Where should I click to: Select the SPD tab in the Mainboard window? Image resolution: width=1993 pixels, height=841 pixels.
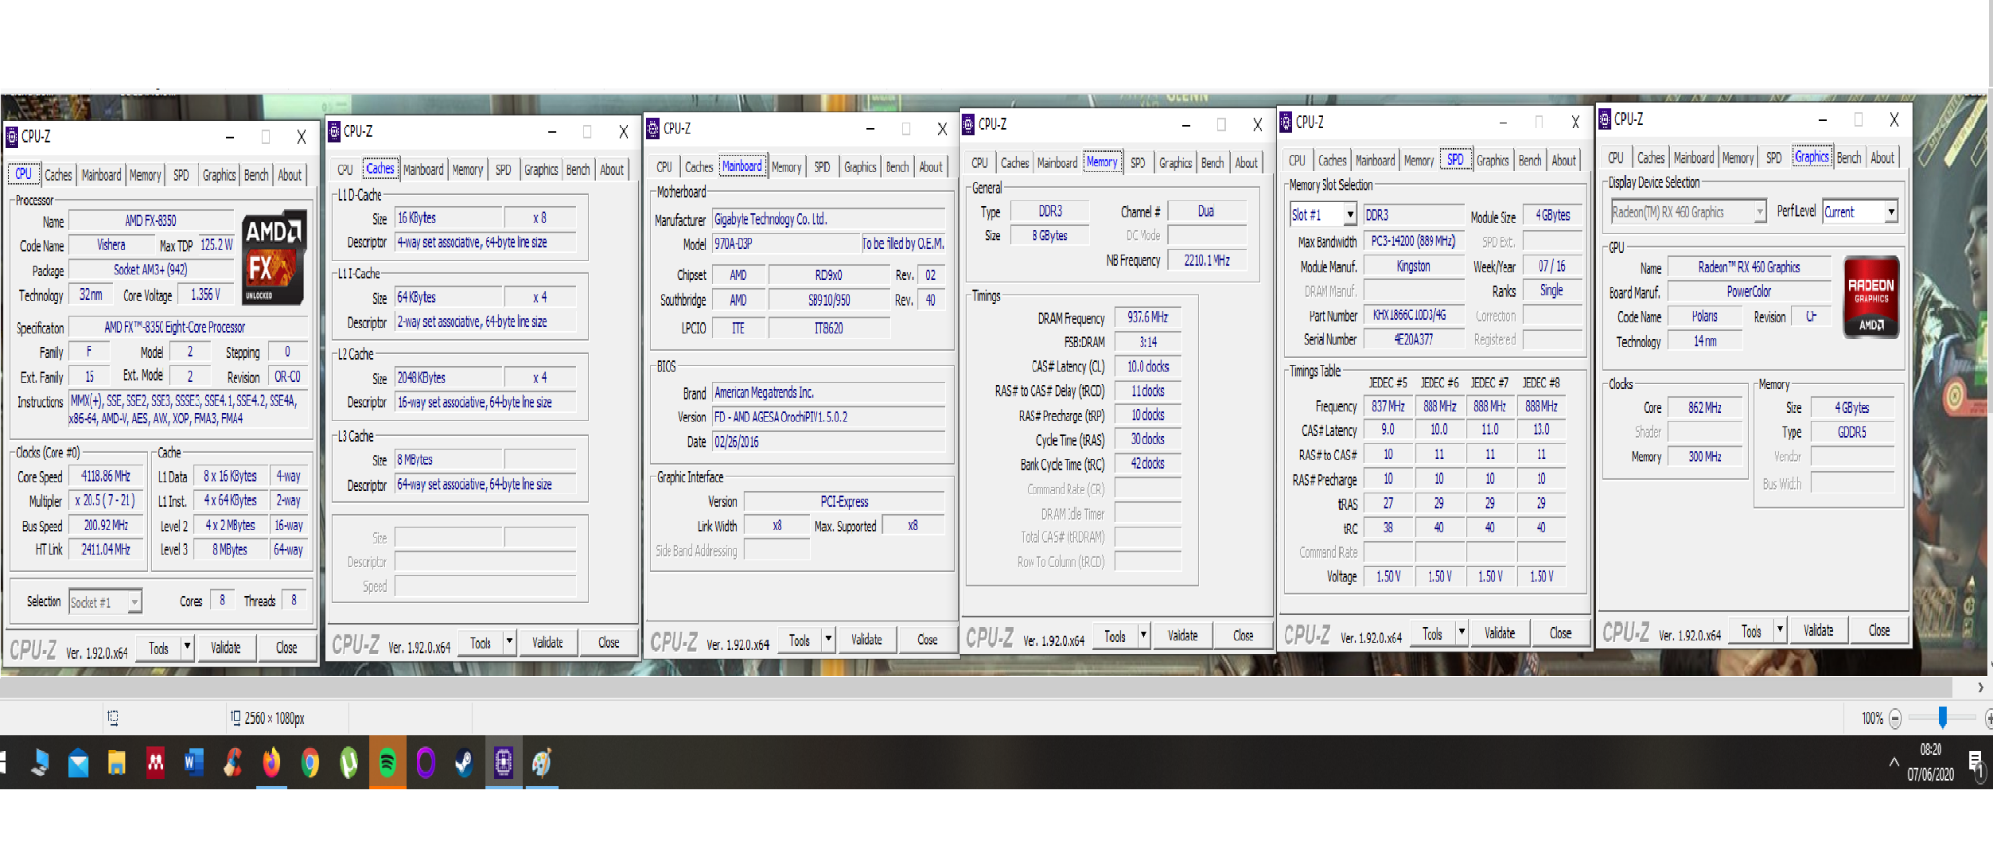point(822,167)
